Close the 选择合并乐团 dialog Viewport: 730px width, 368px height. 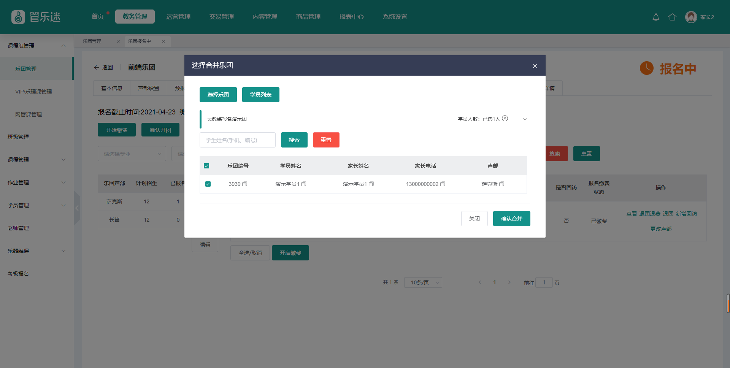pos(535,66)
